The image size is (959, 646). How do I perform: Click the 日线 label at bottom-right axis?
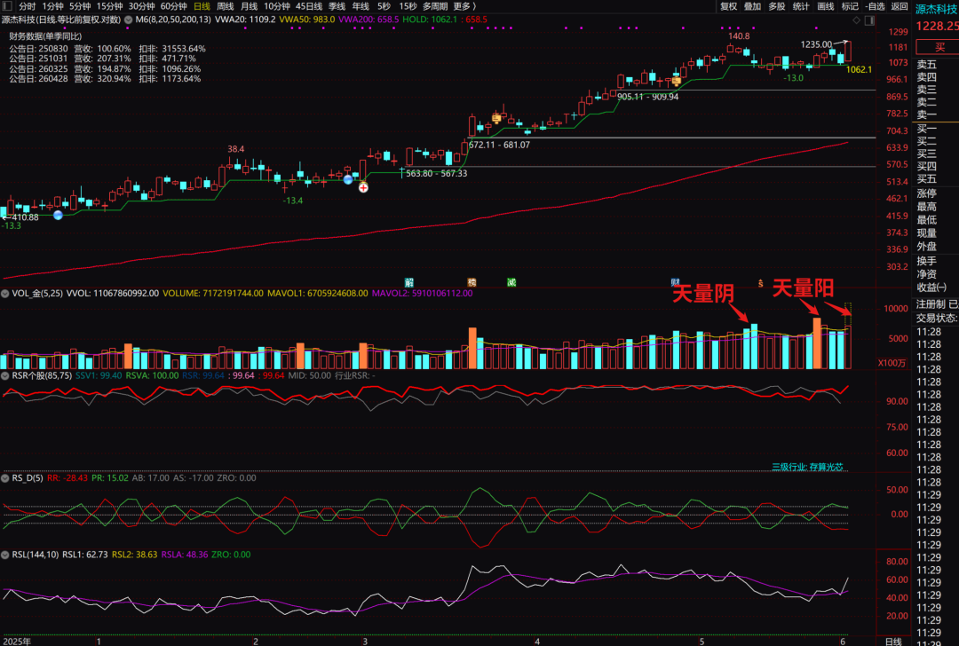pyautogui.click(x=893, y=641)
